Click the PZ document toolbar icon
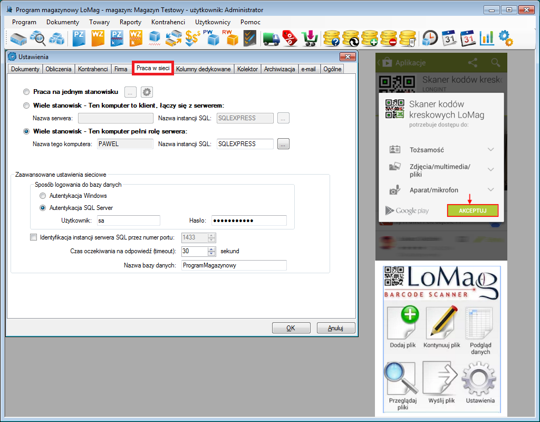540x422 pixels. tap(79, 38)
